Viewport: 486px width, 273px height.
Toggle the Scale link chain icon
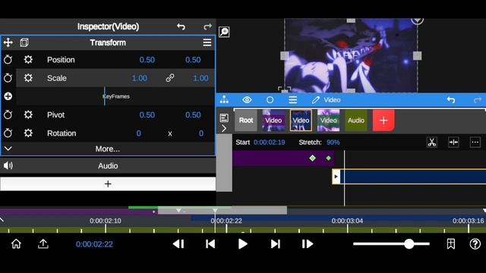(x=170, y=77)
